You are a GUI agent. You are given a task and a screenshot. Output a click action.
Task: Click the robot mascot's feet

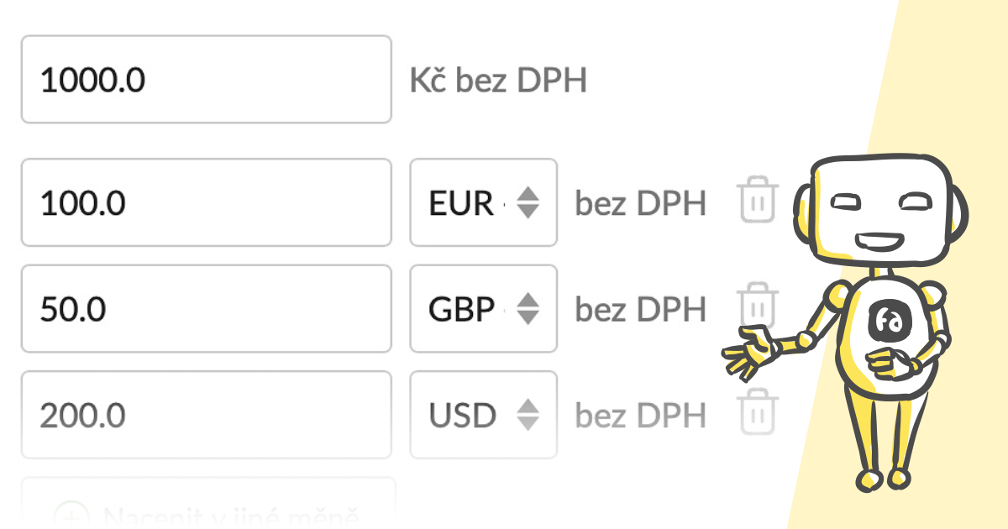point(882,479)
